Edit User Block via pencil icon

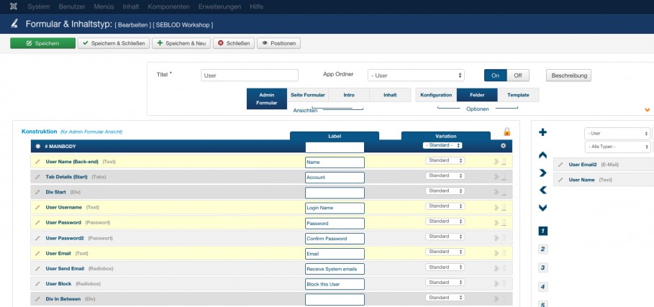(37, 284)
